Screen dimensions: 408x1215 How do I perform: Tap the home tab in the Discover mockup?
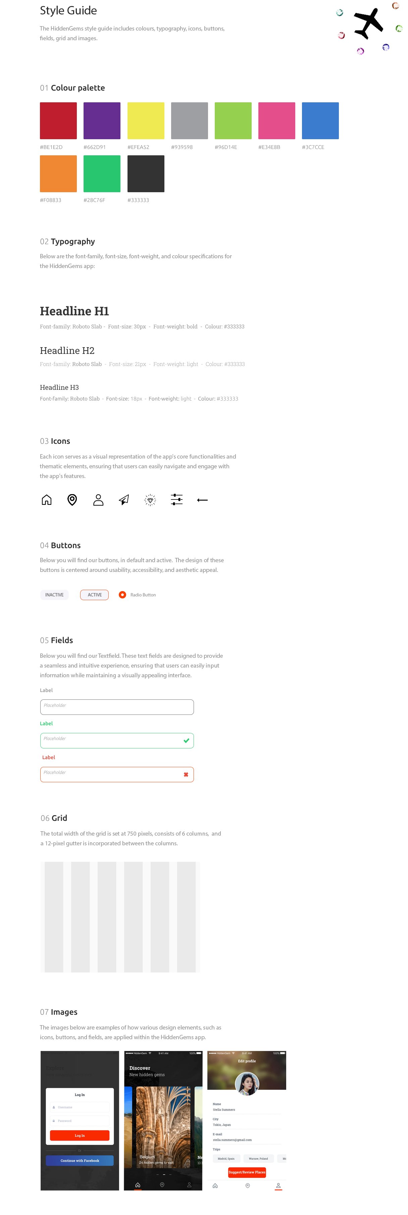pyautogui.click(x=138, y=1185)
